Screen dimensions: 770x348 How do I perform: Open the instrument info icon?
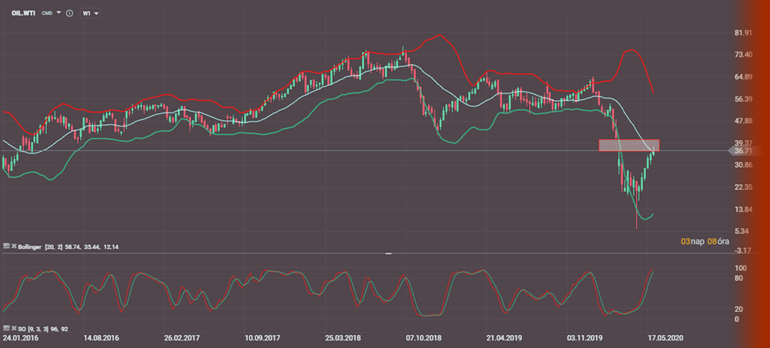tap(69, 14)
